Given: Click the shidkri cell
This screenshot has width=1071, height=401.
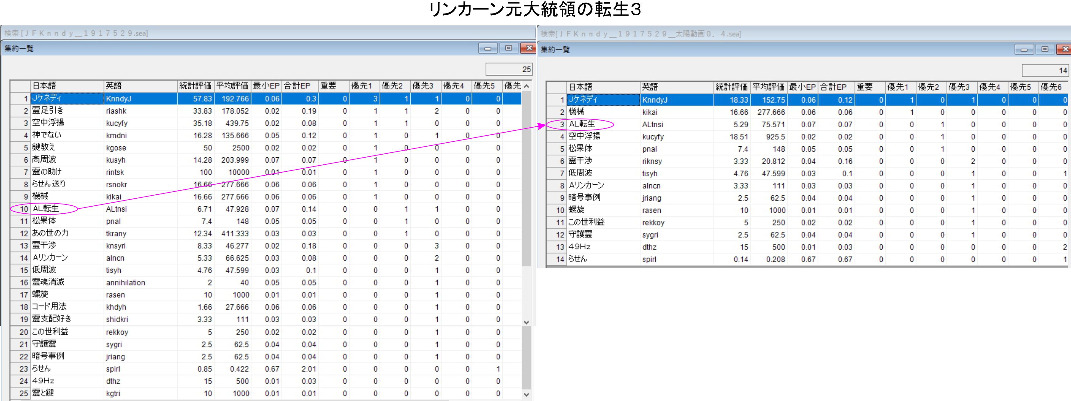Looking at the screenshot, I should point(141,319).
